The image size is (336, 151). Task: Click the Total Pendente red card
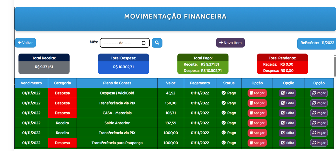point(282,64)
